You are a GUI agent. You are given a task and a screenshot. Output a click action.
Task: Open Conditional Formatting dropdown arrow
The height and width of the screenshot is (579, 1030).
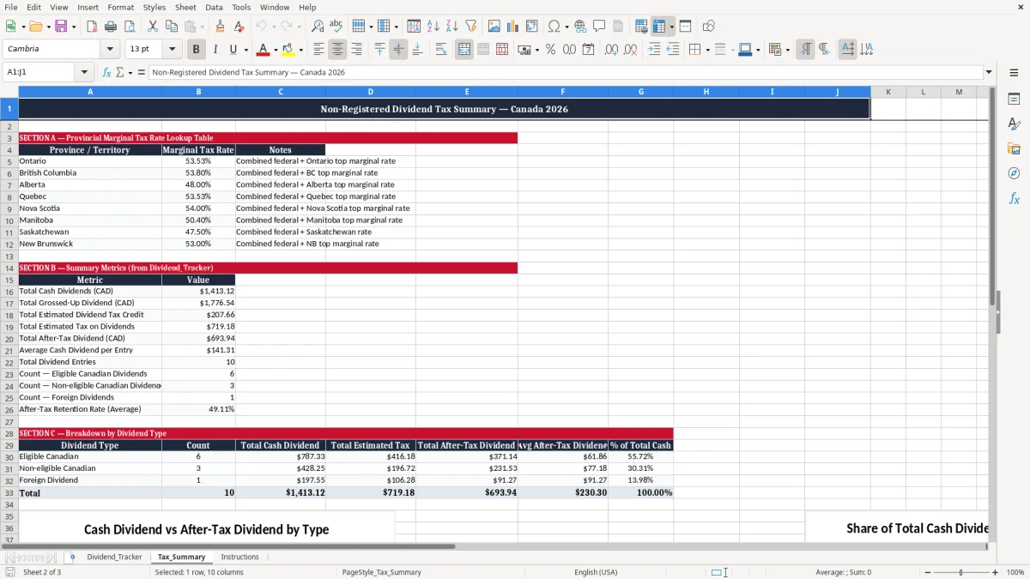pos(788,50)
